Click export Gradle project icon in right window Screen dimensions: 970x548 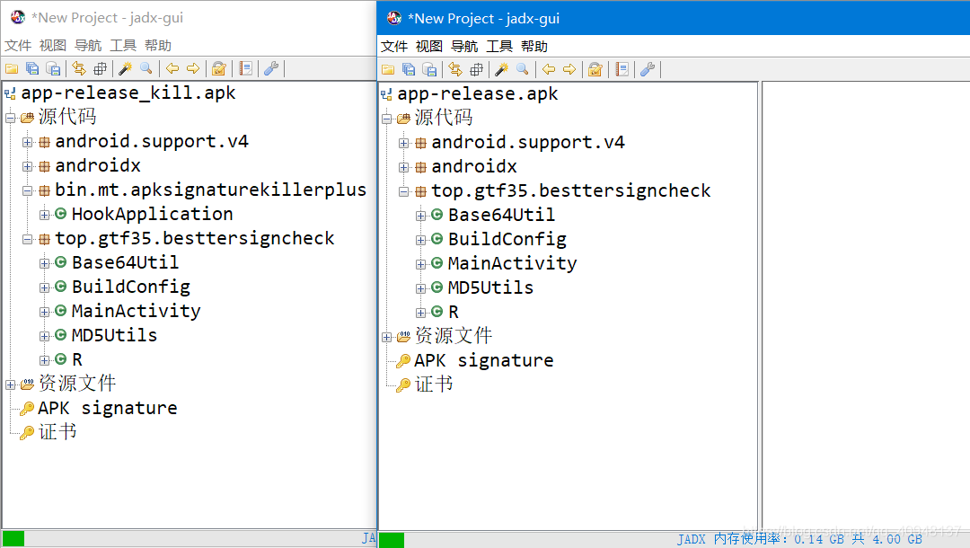[430, 69]
